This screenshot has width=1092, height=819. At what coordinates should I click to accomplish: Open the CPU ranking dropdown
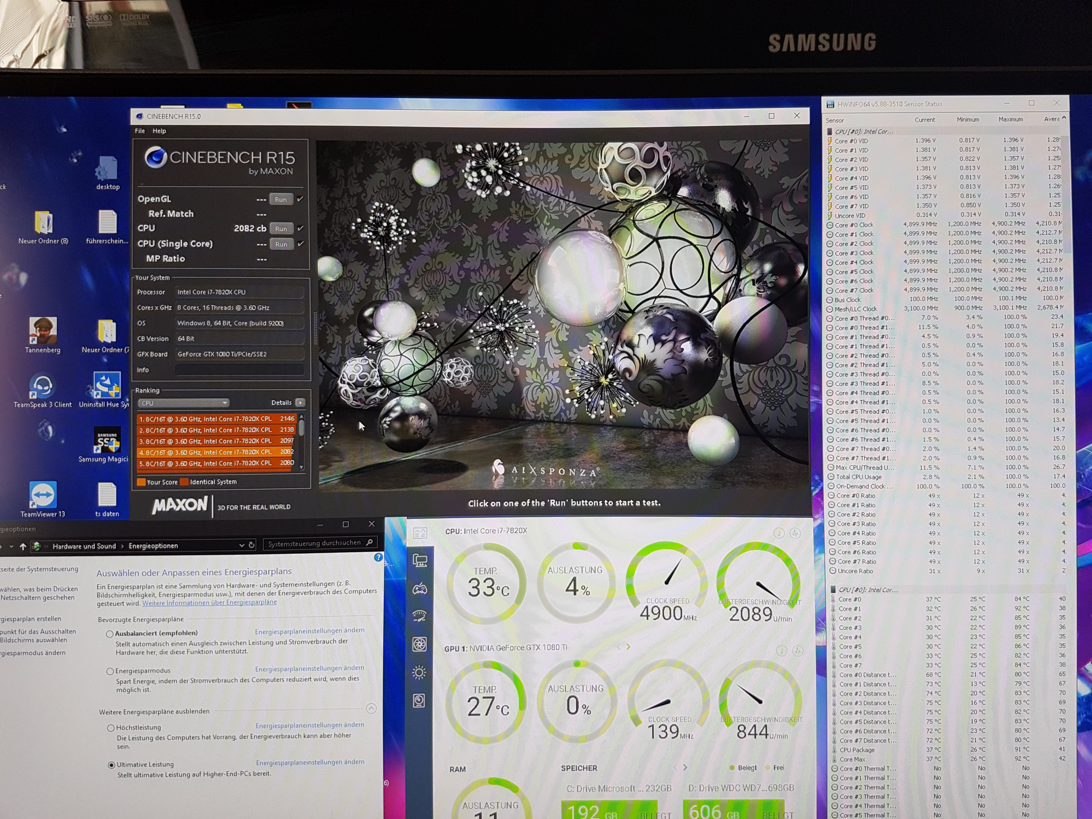184,403
